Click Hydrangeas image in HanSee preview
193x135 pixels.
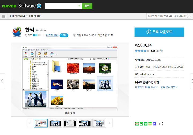pyautogui.click(x=105, y=68)
